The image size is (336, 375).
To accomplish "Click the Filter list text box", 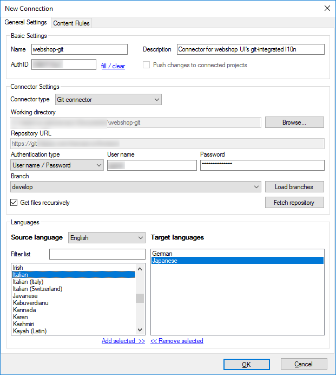I will [97, 254].
